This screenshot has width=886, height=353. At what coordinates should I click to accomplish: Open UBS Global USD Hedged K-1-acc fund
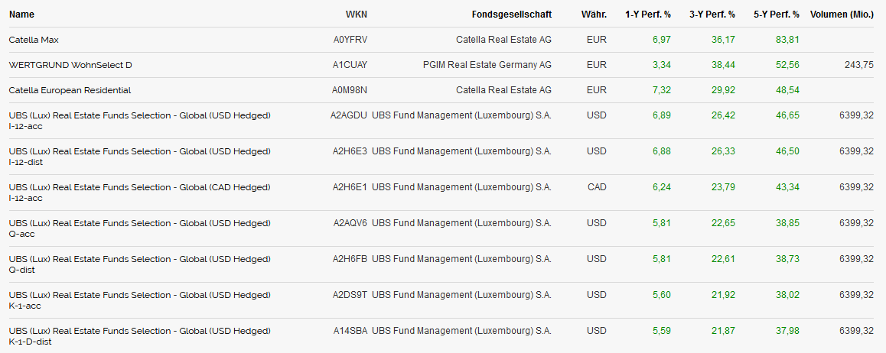(x=140, y=300)
